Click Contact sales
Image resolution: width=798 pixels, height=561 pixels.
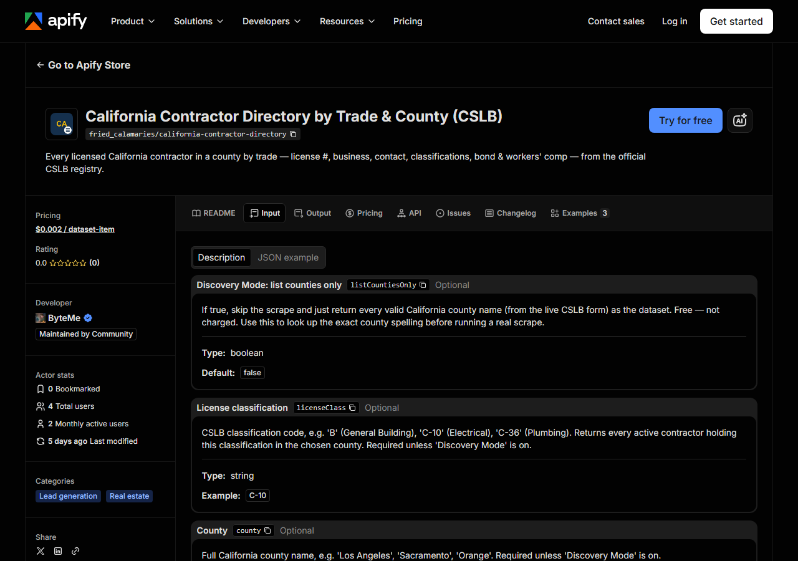click(x=616, y=21)
